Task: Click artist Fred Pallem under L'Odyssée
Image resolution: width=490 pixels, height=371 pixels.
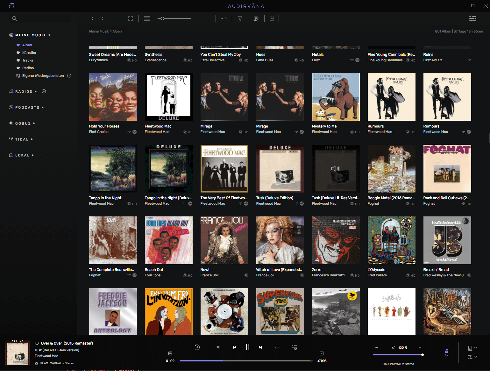Action: point(377,275)
